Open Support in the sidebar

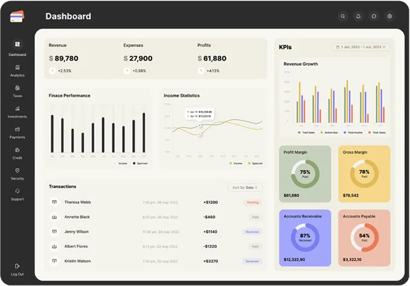click(x=18, y=192)
